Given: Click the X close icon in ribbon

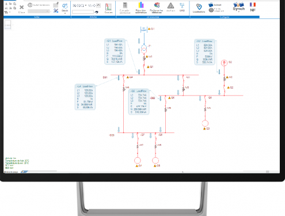Looking at the screenshot, I should tap(21, 7).
